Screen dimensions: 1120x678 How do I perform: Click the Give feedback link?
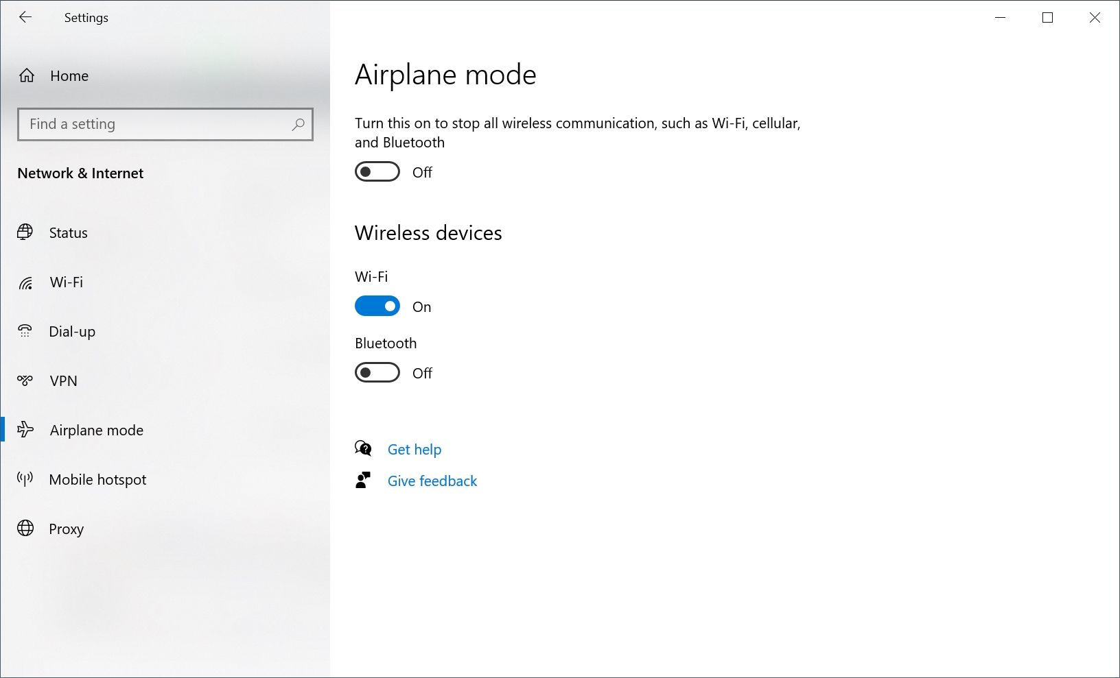(432, 481)
